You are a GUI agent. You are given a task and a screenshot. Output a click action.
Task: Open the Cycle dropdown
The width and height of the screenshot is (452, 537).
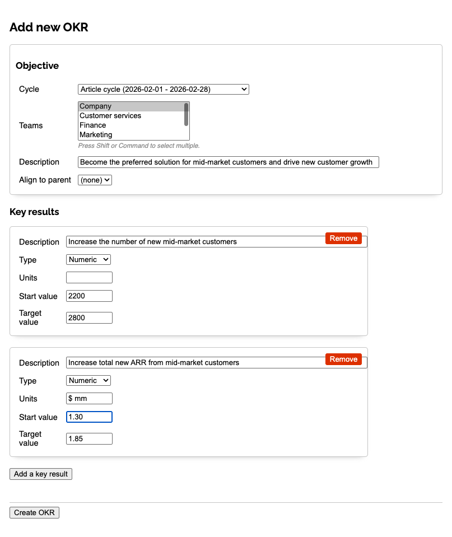162,89
